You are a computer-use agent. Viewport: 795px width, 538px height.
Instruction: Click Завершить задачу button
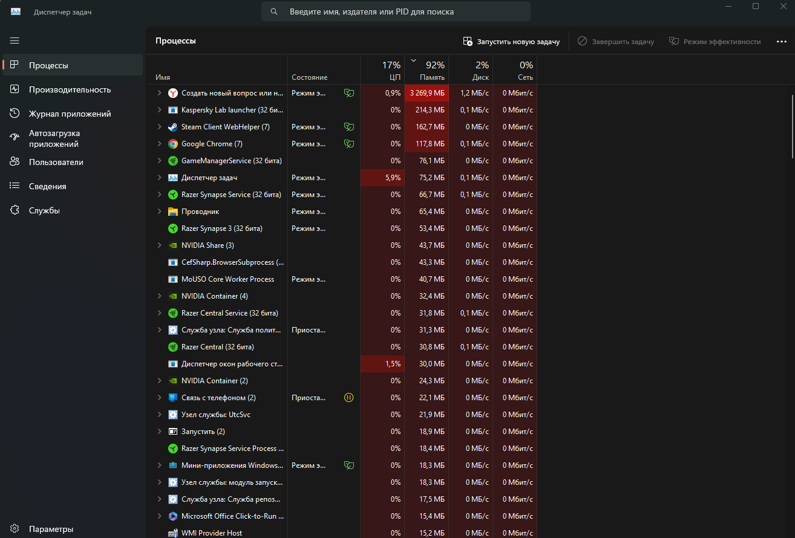[615, 41]
